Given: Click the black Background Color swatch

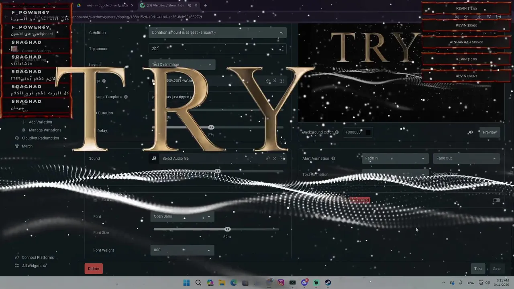Looking at the screenshot, I should tap(368, 132).
